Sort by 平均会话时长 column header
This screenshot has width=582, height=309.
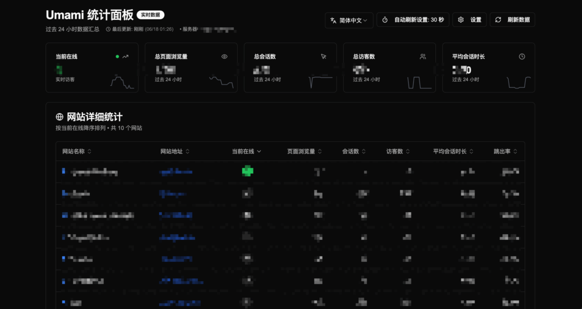point(453,151)
